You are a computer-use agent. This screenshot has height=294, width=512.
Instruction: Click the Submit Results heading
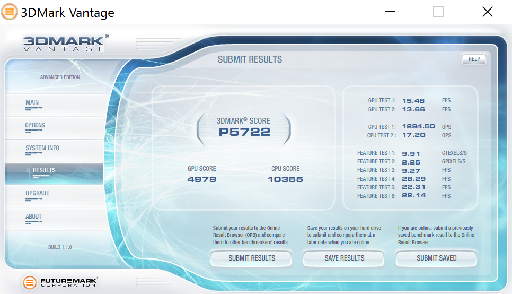[250, 59]
